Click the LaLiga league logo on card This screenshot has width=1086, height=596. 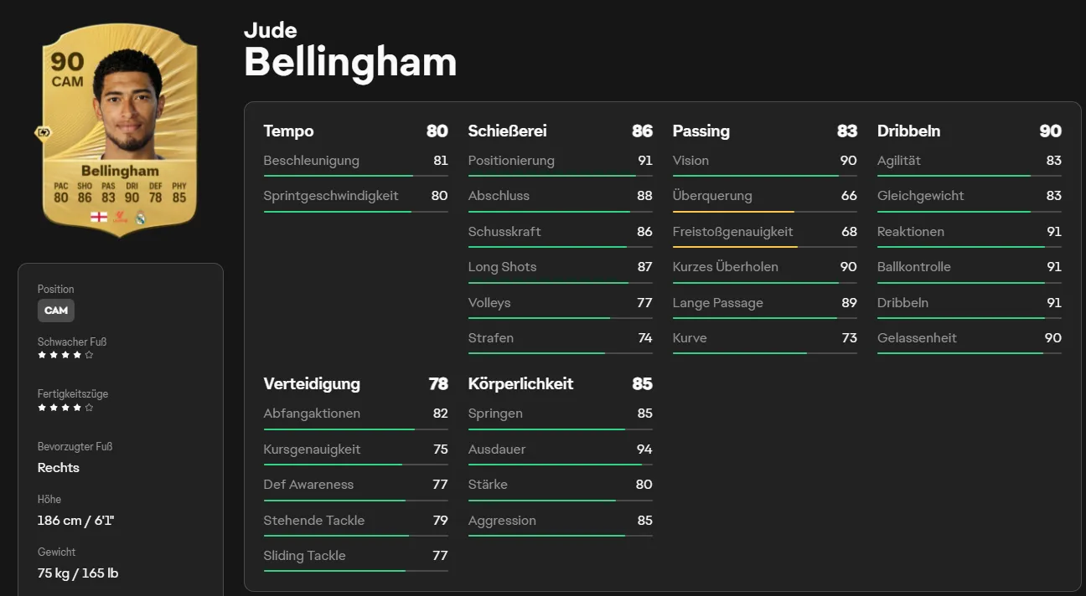[122, 218]
